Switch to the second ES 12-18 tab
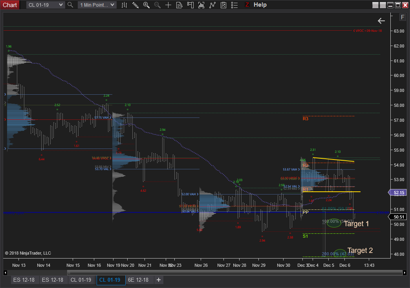The image size is (410, 288). (x=53, y=280)
